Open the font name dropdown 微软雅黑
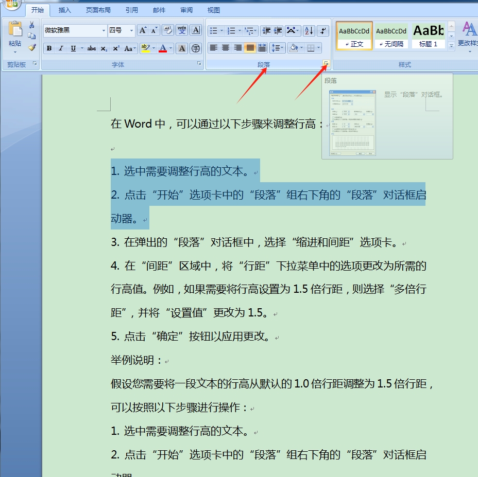This screenshot has width=478, height=477. pos(104,30)
